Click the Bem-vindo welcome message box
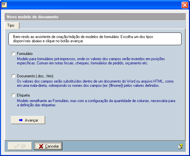Screen dimensions: 190x156 coord(95,39)
